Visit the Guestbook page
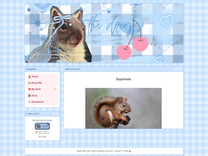The image size is (208, 156). tap(42, 102)
